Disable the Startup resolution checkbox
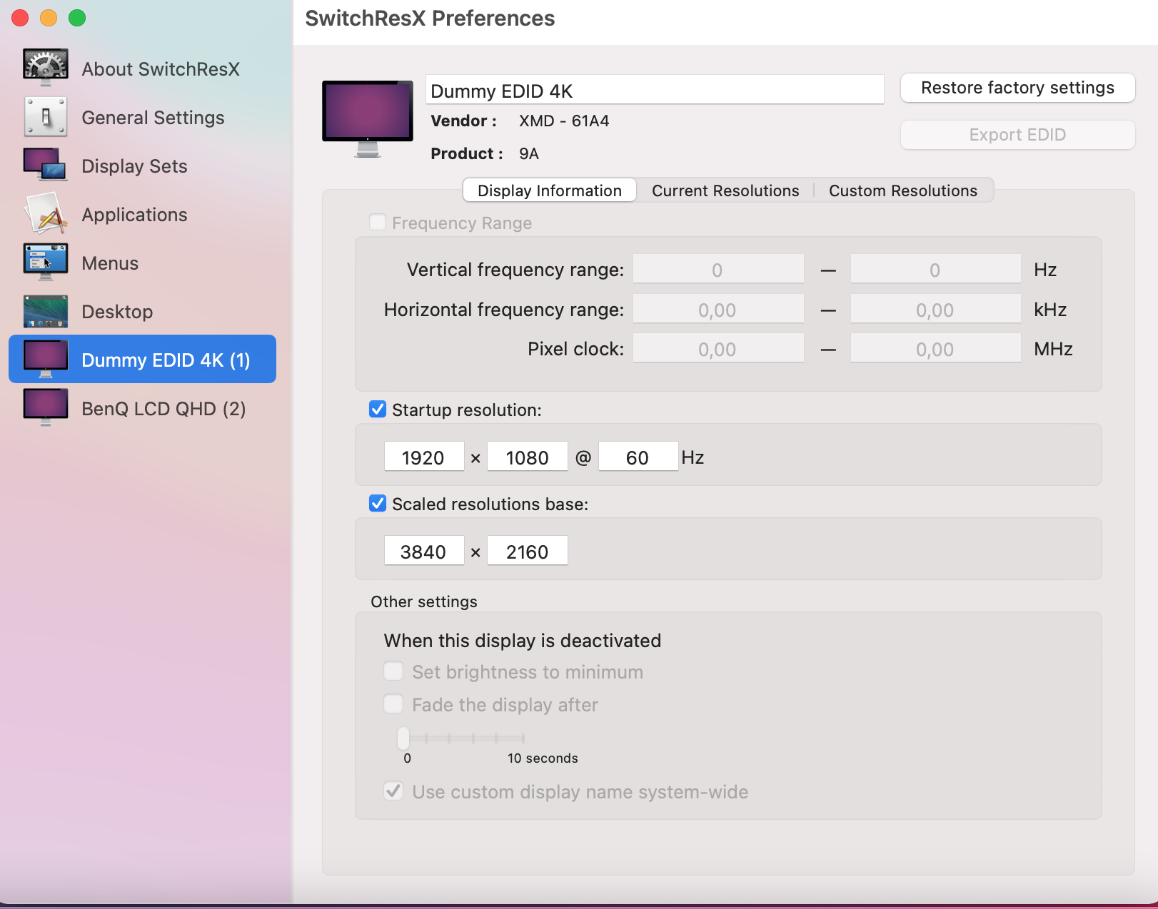 378,410
